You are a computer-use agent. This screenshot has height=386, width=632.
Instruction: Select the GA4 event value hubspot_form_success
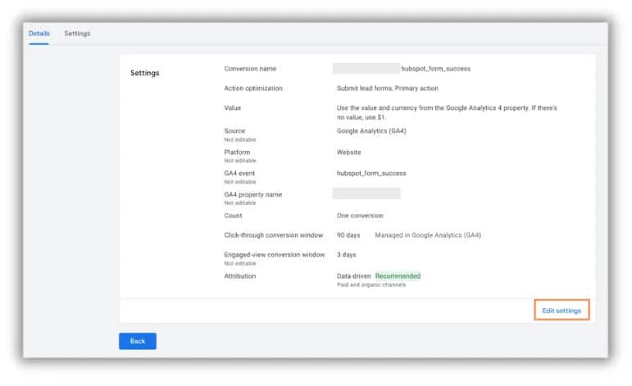(371, 173)
